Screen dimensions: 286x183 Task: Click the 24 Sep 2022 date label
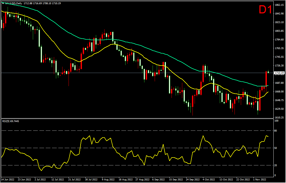coord(193,180)
